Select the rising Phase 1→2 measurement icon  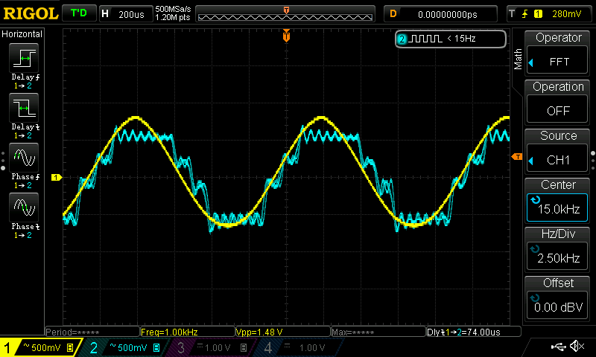[x=24, y=158]
